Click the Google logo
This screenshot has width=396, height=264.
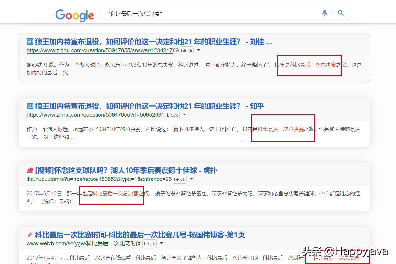tap(75, 15)
